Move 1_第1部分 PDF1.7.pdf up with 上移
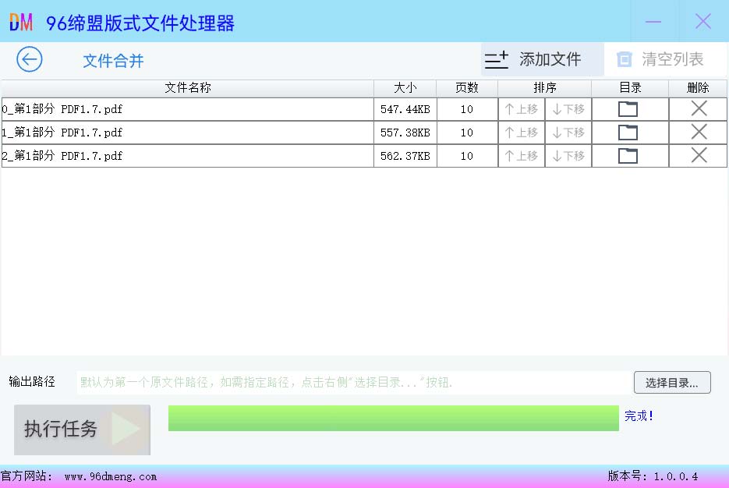The width and height of the screenshot is (729, 488). pyautogui.click(x=522, y=133)
